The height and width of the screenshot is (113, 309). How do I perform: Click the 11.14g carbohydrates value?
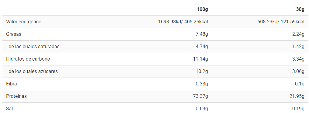(x=201, y=59)
